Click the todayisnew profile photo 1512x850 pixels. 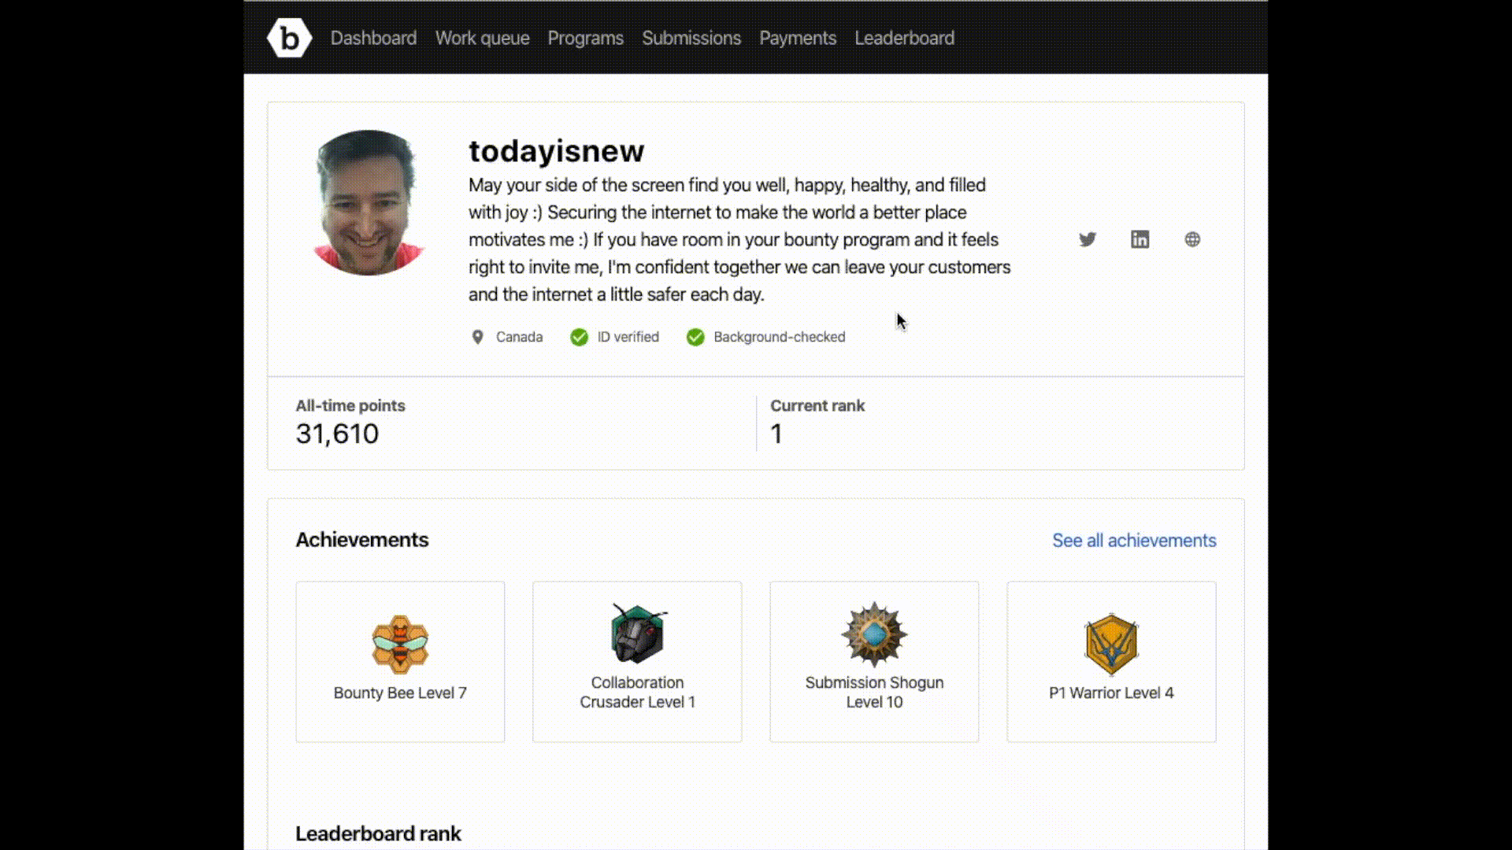click(368, 202)
